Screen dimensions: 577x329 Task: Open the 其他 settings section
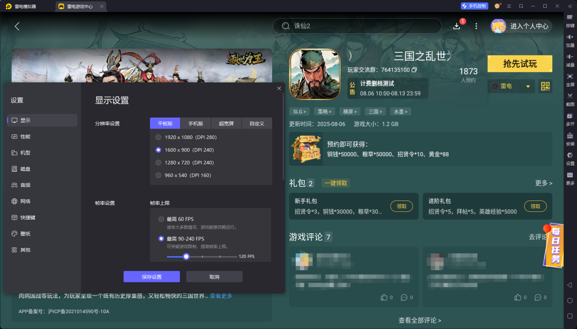(42, 250)
